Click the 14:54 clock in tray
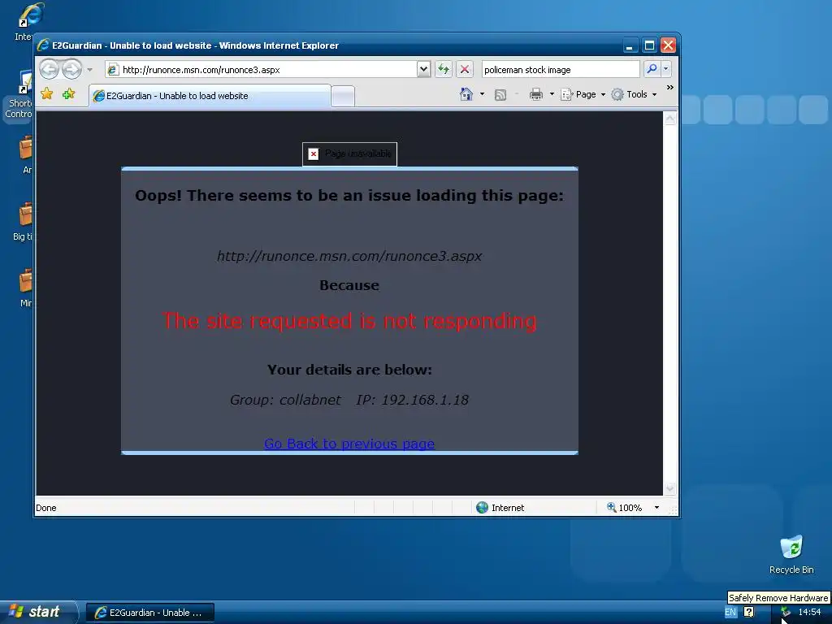This screenshot has width=832, height=624. [x=810, y=612]
